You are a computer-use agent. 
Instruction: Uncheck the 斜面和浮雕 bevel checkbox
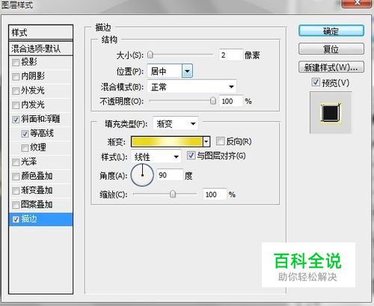pos(16,120)
